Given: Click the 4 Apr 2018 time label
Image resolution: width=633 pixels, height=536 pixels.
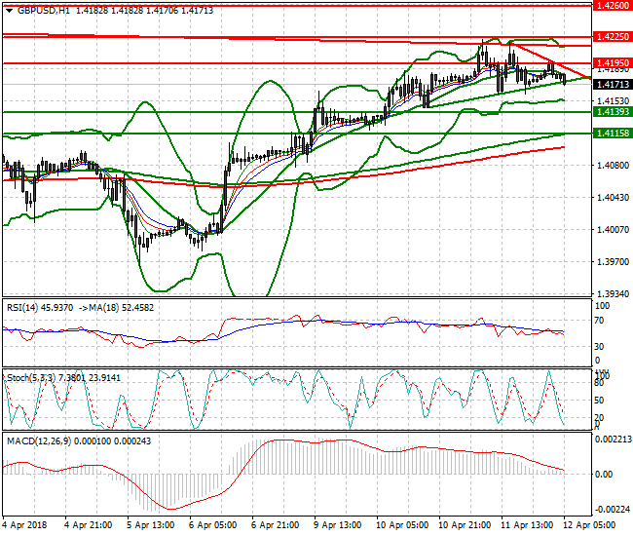Looking at the screenshot, I should [x=24, y=525].
